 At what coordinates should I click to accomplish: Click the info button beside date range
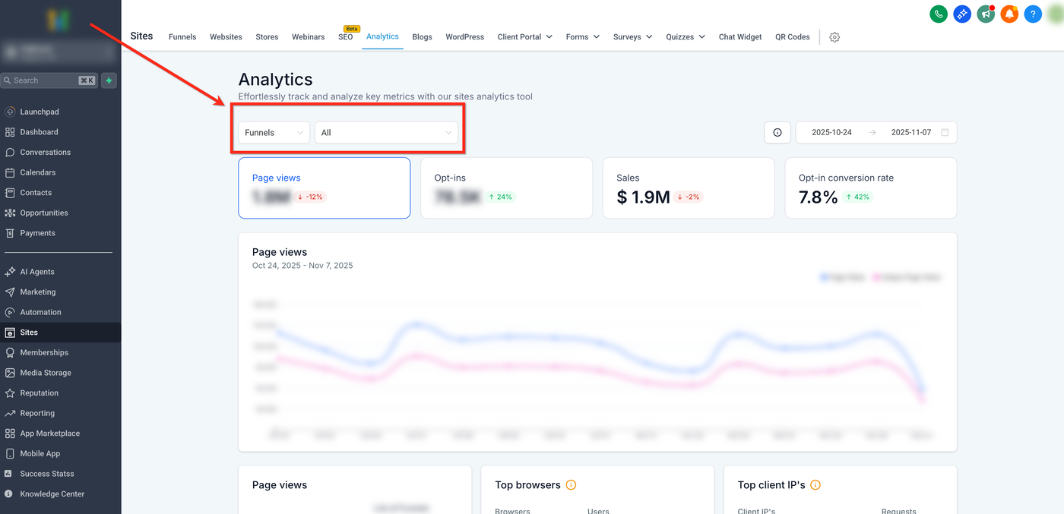(777, 133)
